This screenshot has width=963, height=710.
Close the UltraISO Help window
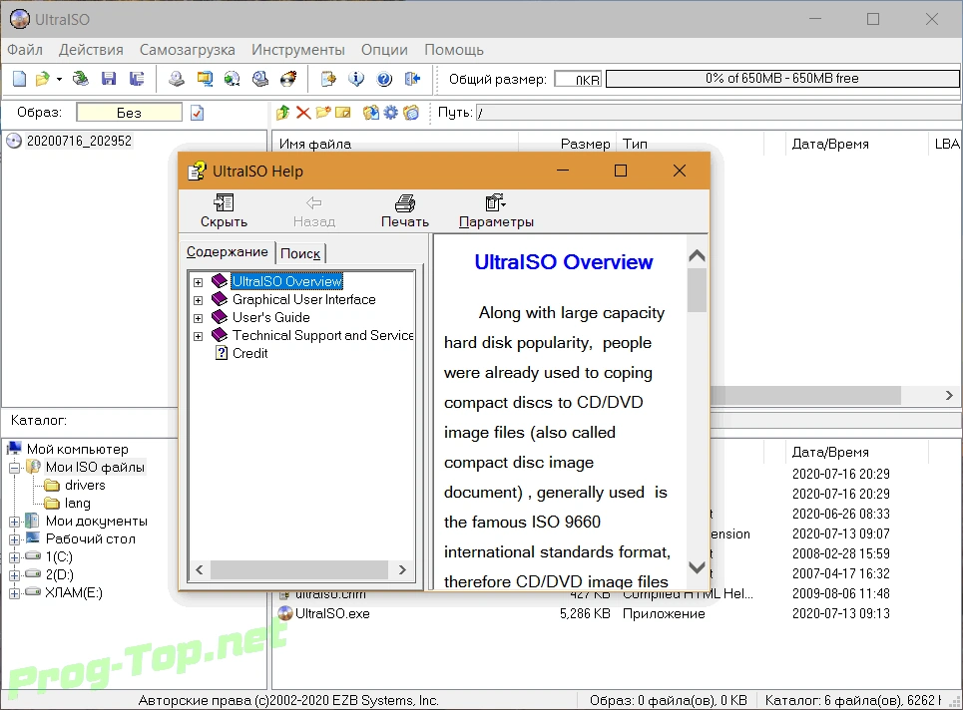[680, 171]
